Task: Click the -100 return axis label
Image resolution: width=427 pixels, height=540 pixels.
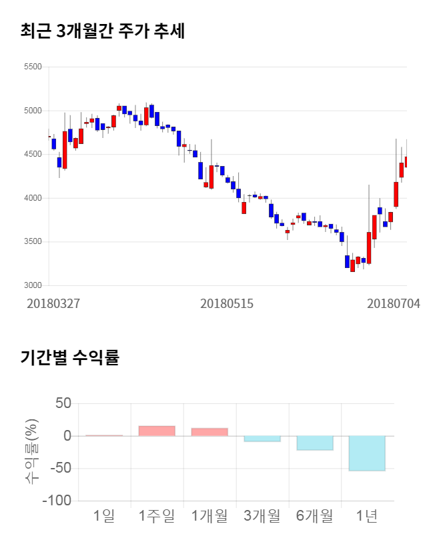Action: point(57,501)
